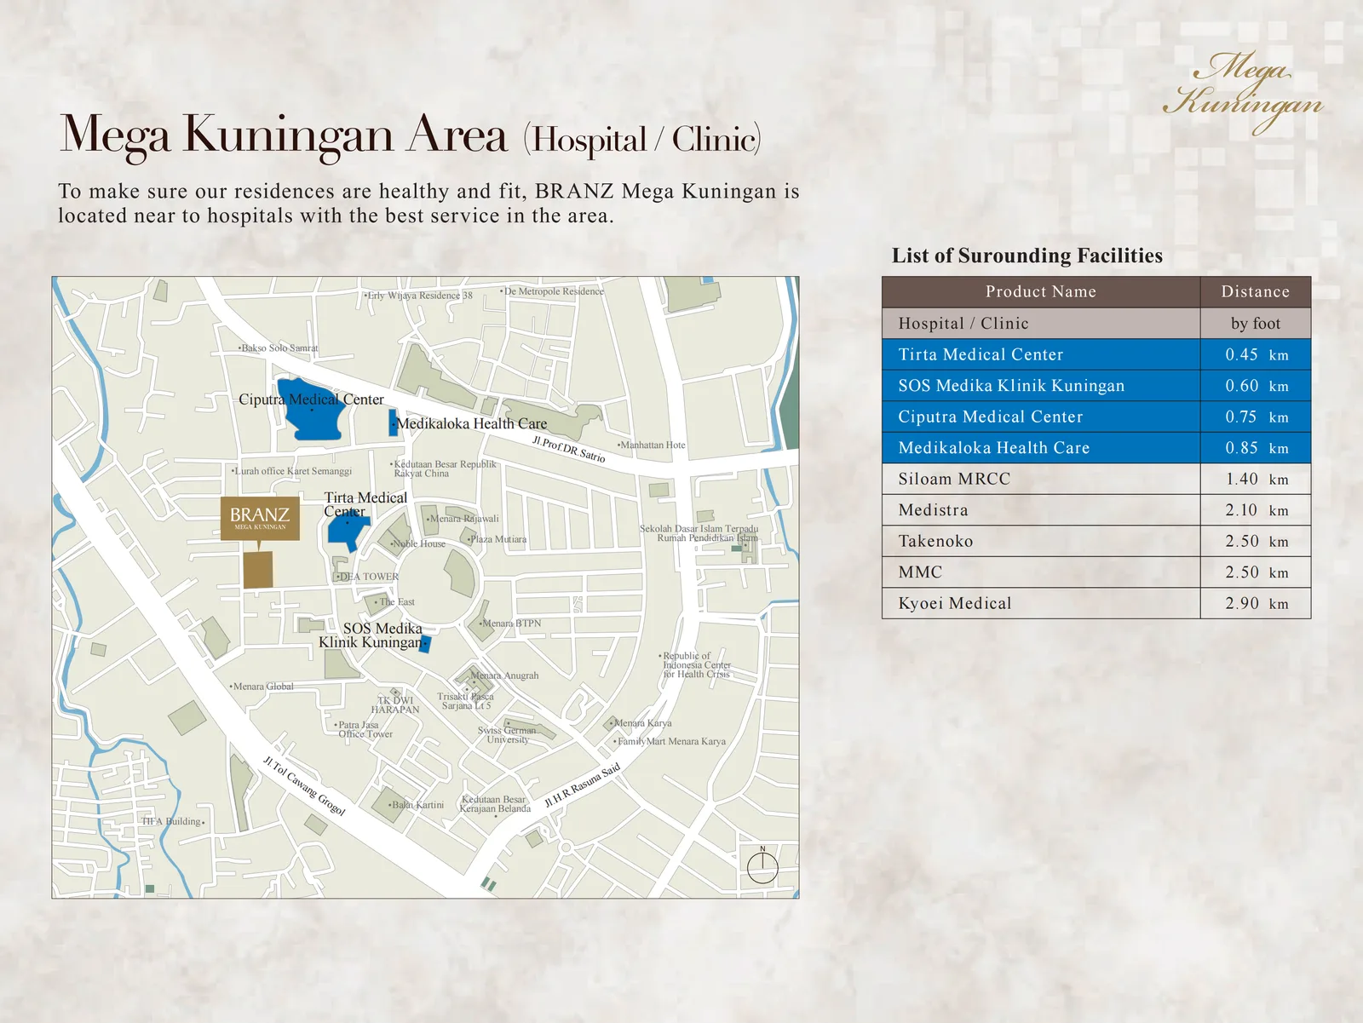This screenshot has height=1023, width=1363.
Task: Click the north compass icon on map
Action: click(x=762, y=865)
